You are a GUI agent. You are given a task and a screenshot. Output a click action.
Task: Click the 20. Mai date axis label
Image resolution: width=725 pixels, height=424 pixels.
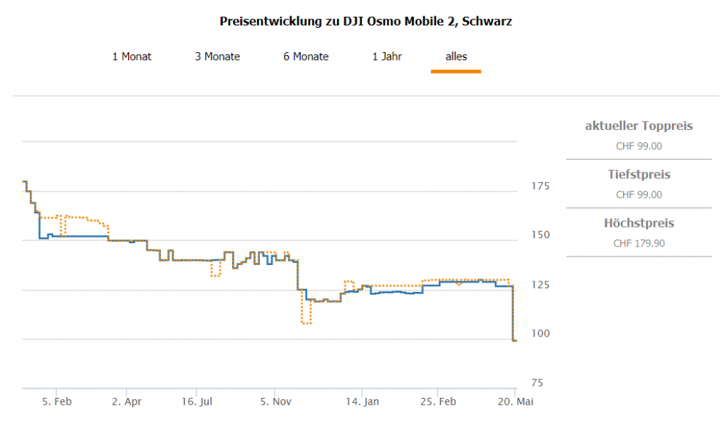point(515,402)
